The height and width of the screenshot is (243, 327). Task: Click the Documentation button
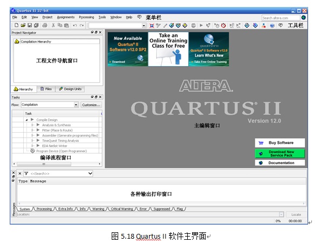(280, 163)
